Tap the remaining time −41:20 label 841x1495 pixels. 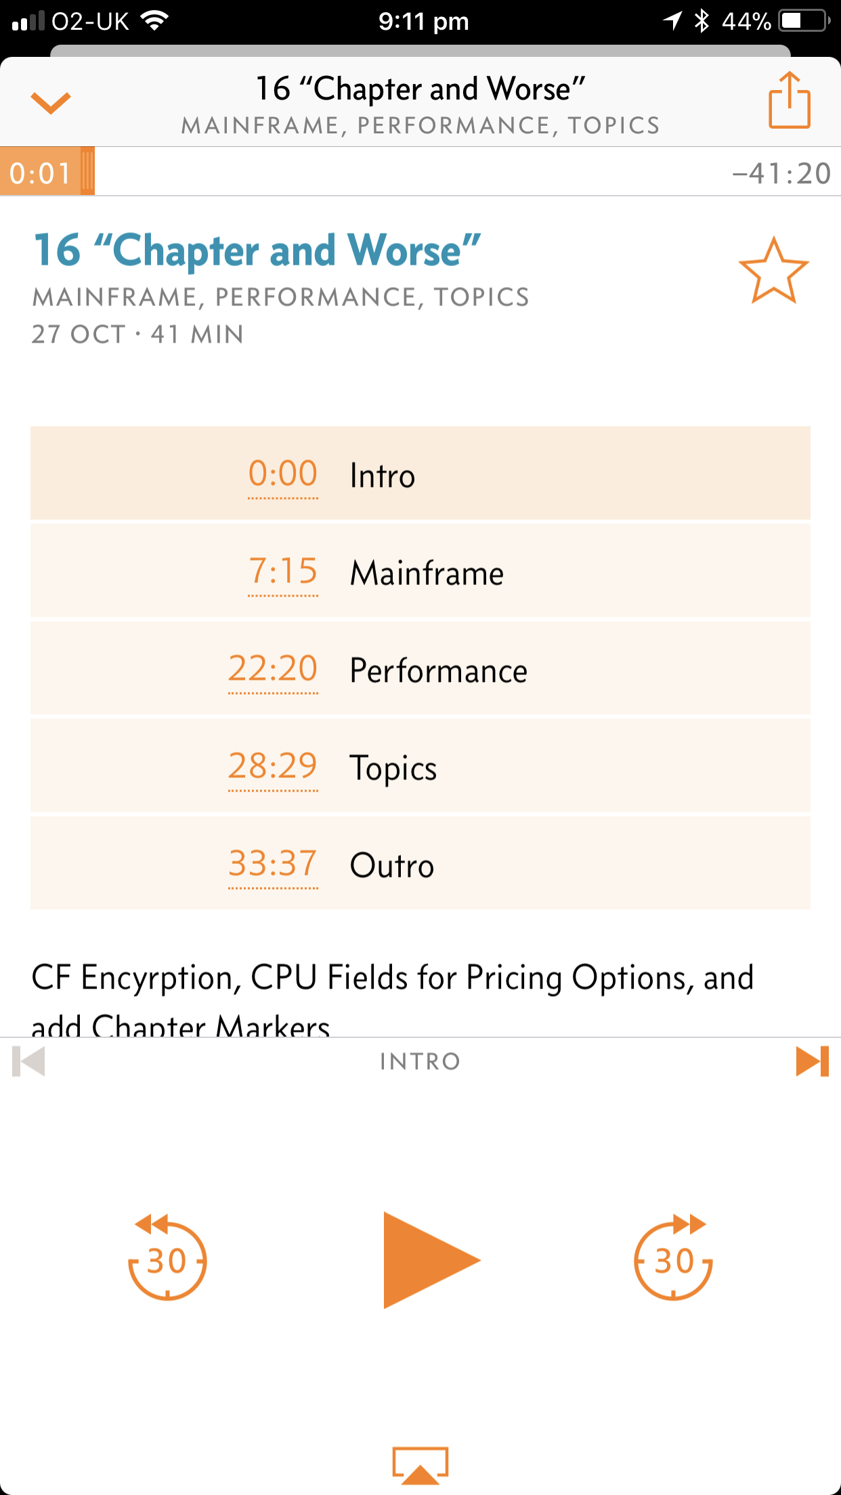pyautogui.click(x=781, y=173)
